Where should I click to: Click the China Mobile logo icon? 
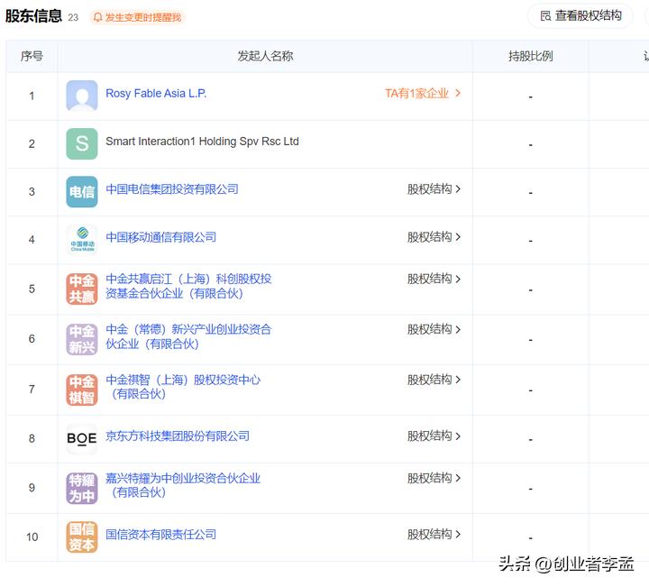[82, 239]
